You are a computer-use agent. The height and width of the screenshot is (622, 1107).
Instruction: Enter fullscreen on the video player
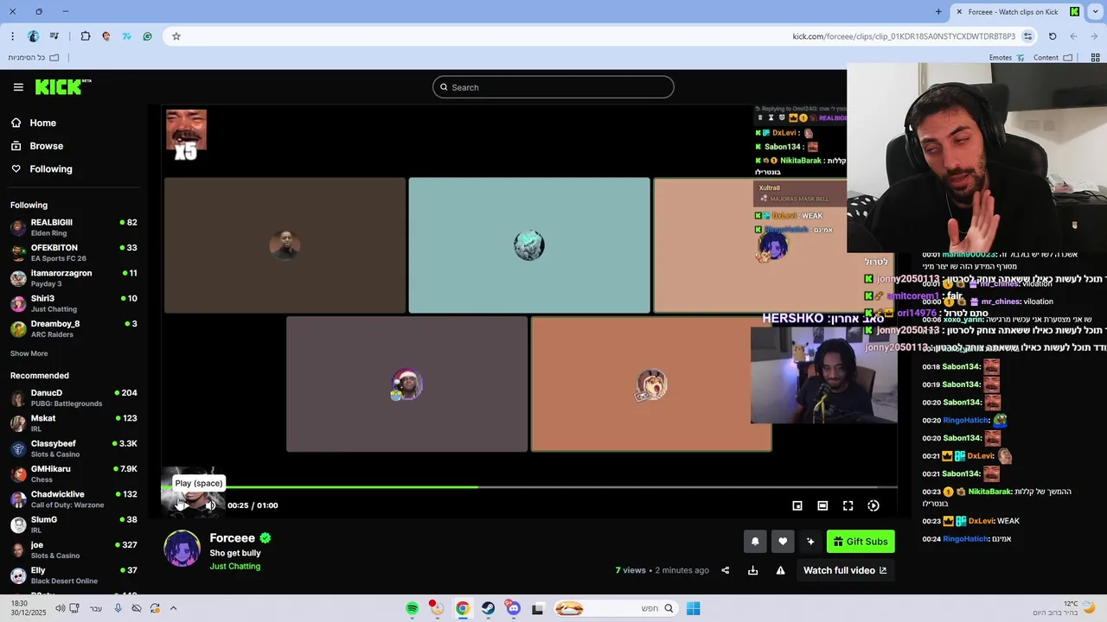click(x=848, y=505)
